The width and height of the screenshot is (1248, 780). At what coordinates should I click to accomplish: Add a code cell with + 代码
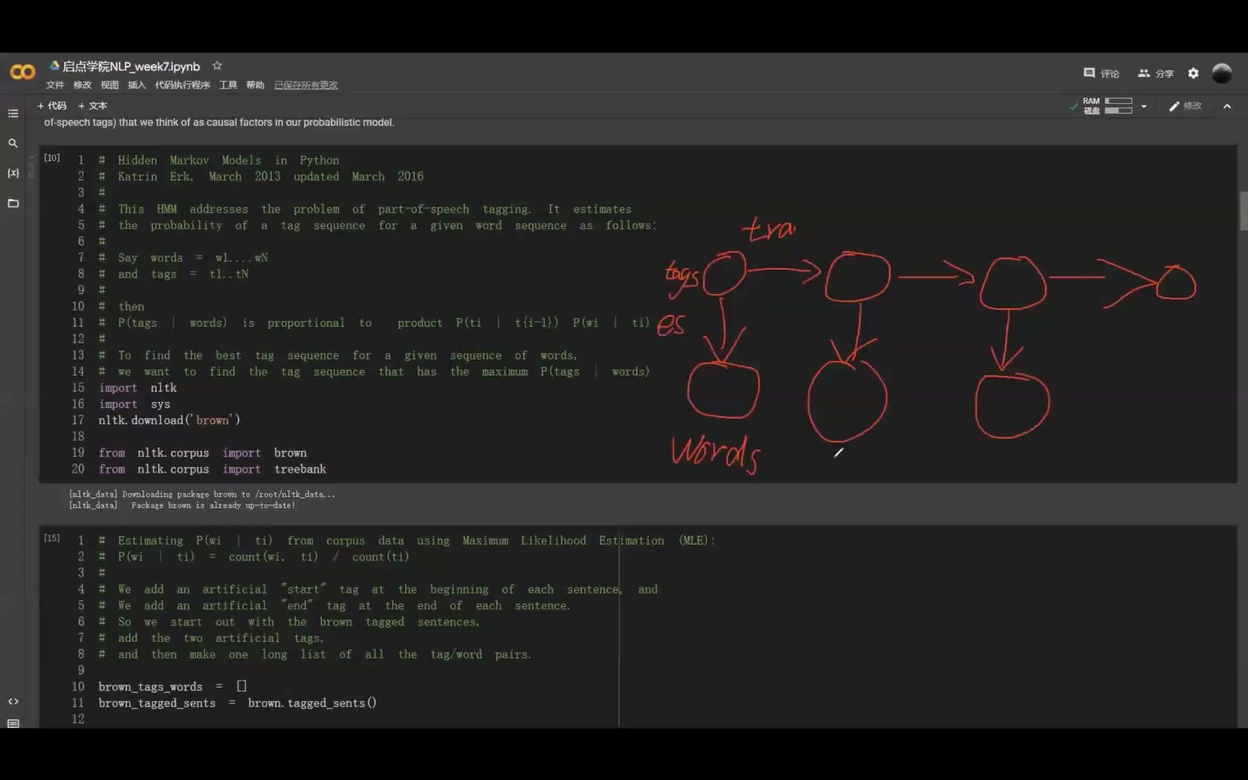52,105
